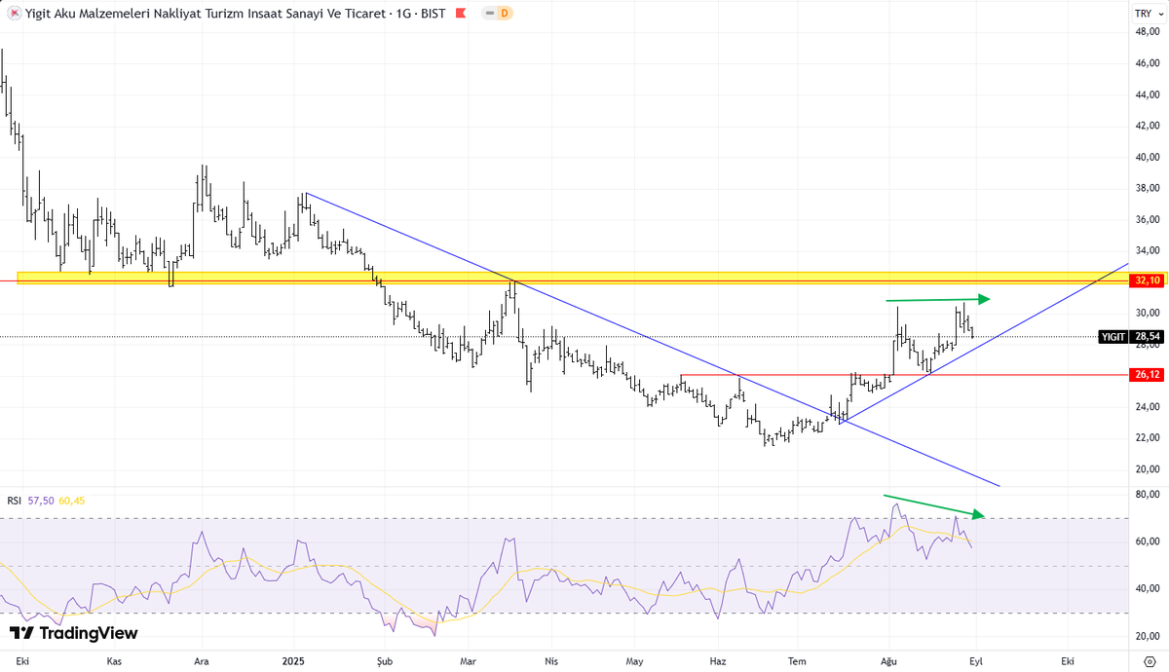
Task: Click the 2025 label on time axis
Action: 294,660
